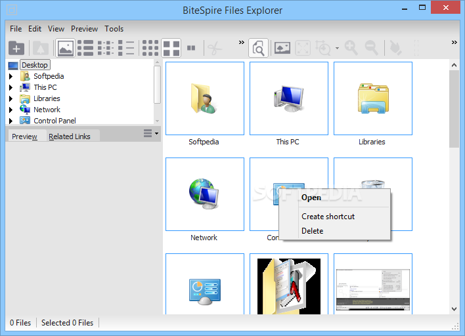
Task: Select Control Panel in the folder tree
Action: [x=55, y=121]
